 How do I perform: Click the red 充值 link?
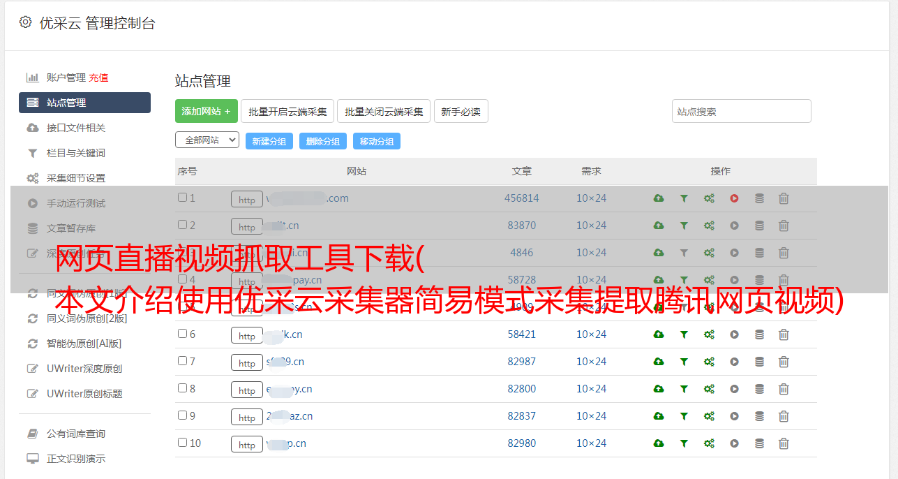[x=98, y=78]
